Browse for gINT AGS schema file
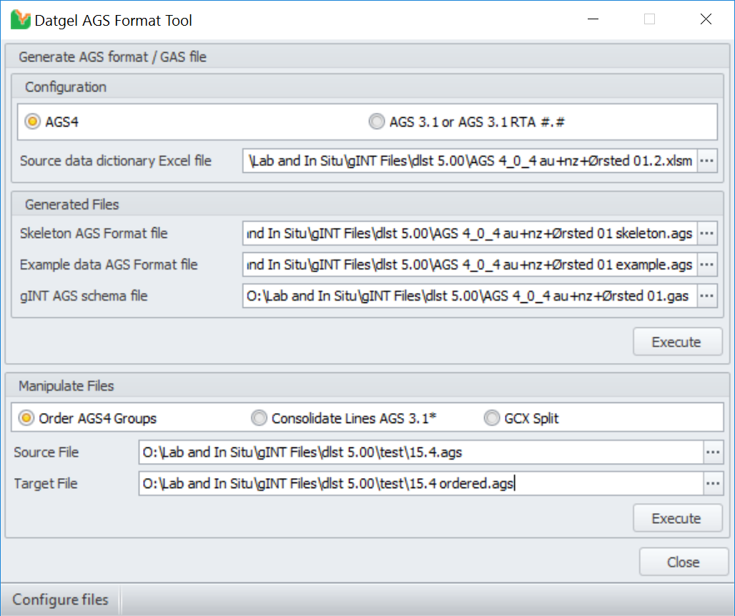 [x=707, y=295]
